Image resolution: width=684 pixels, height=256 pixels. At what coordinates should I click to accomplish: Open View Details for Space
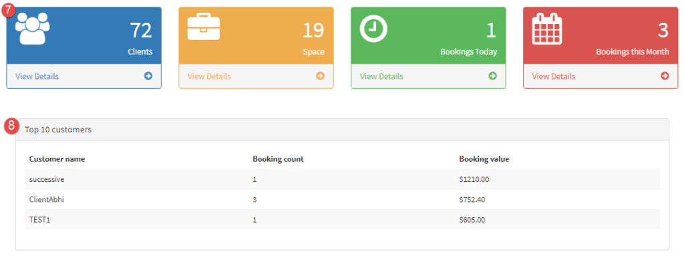click(x=209, y=76)
